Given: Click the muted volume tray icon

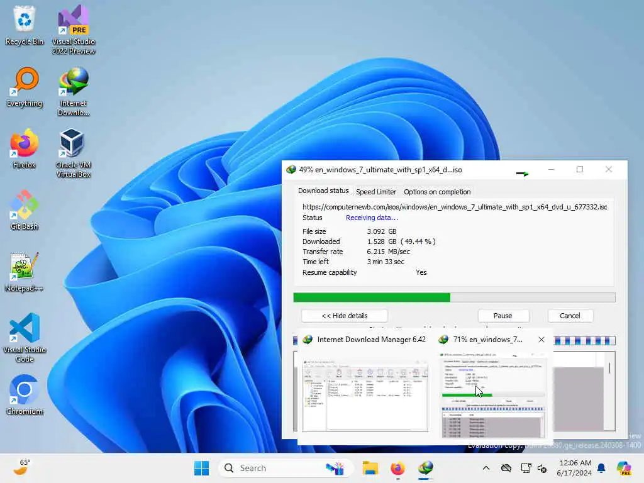Looking at the screenshot, I should [542, 468].
